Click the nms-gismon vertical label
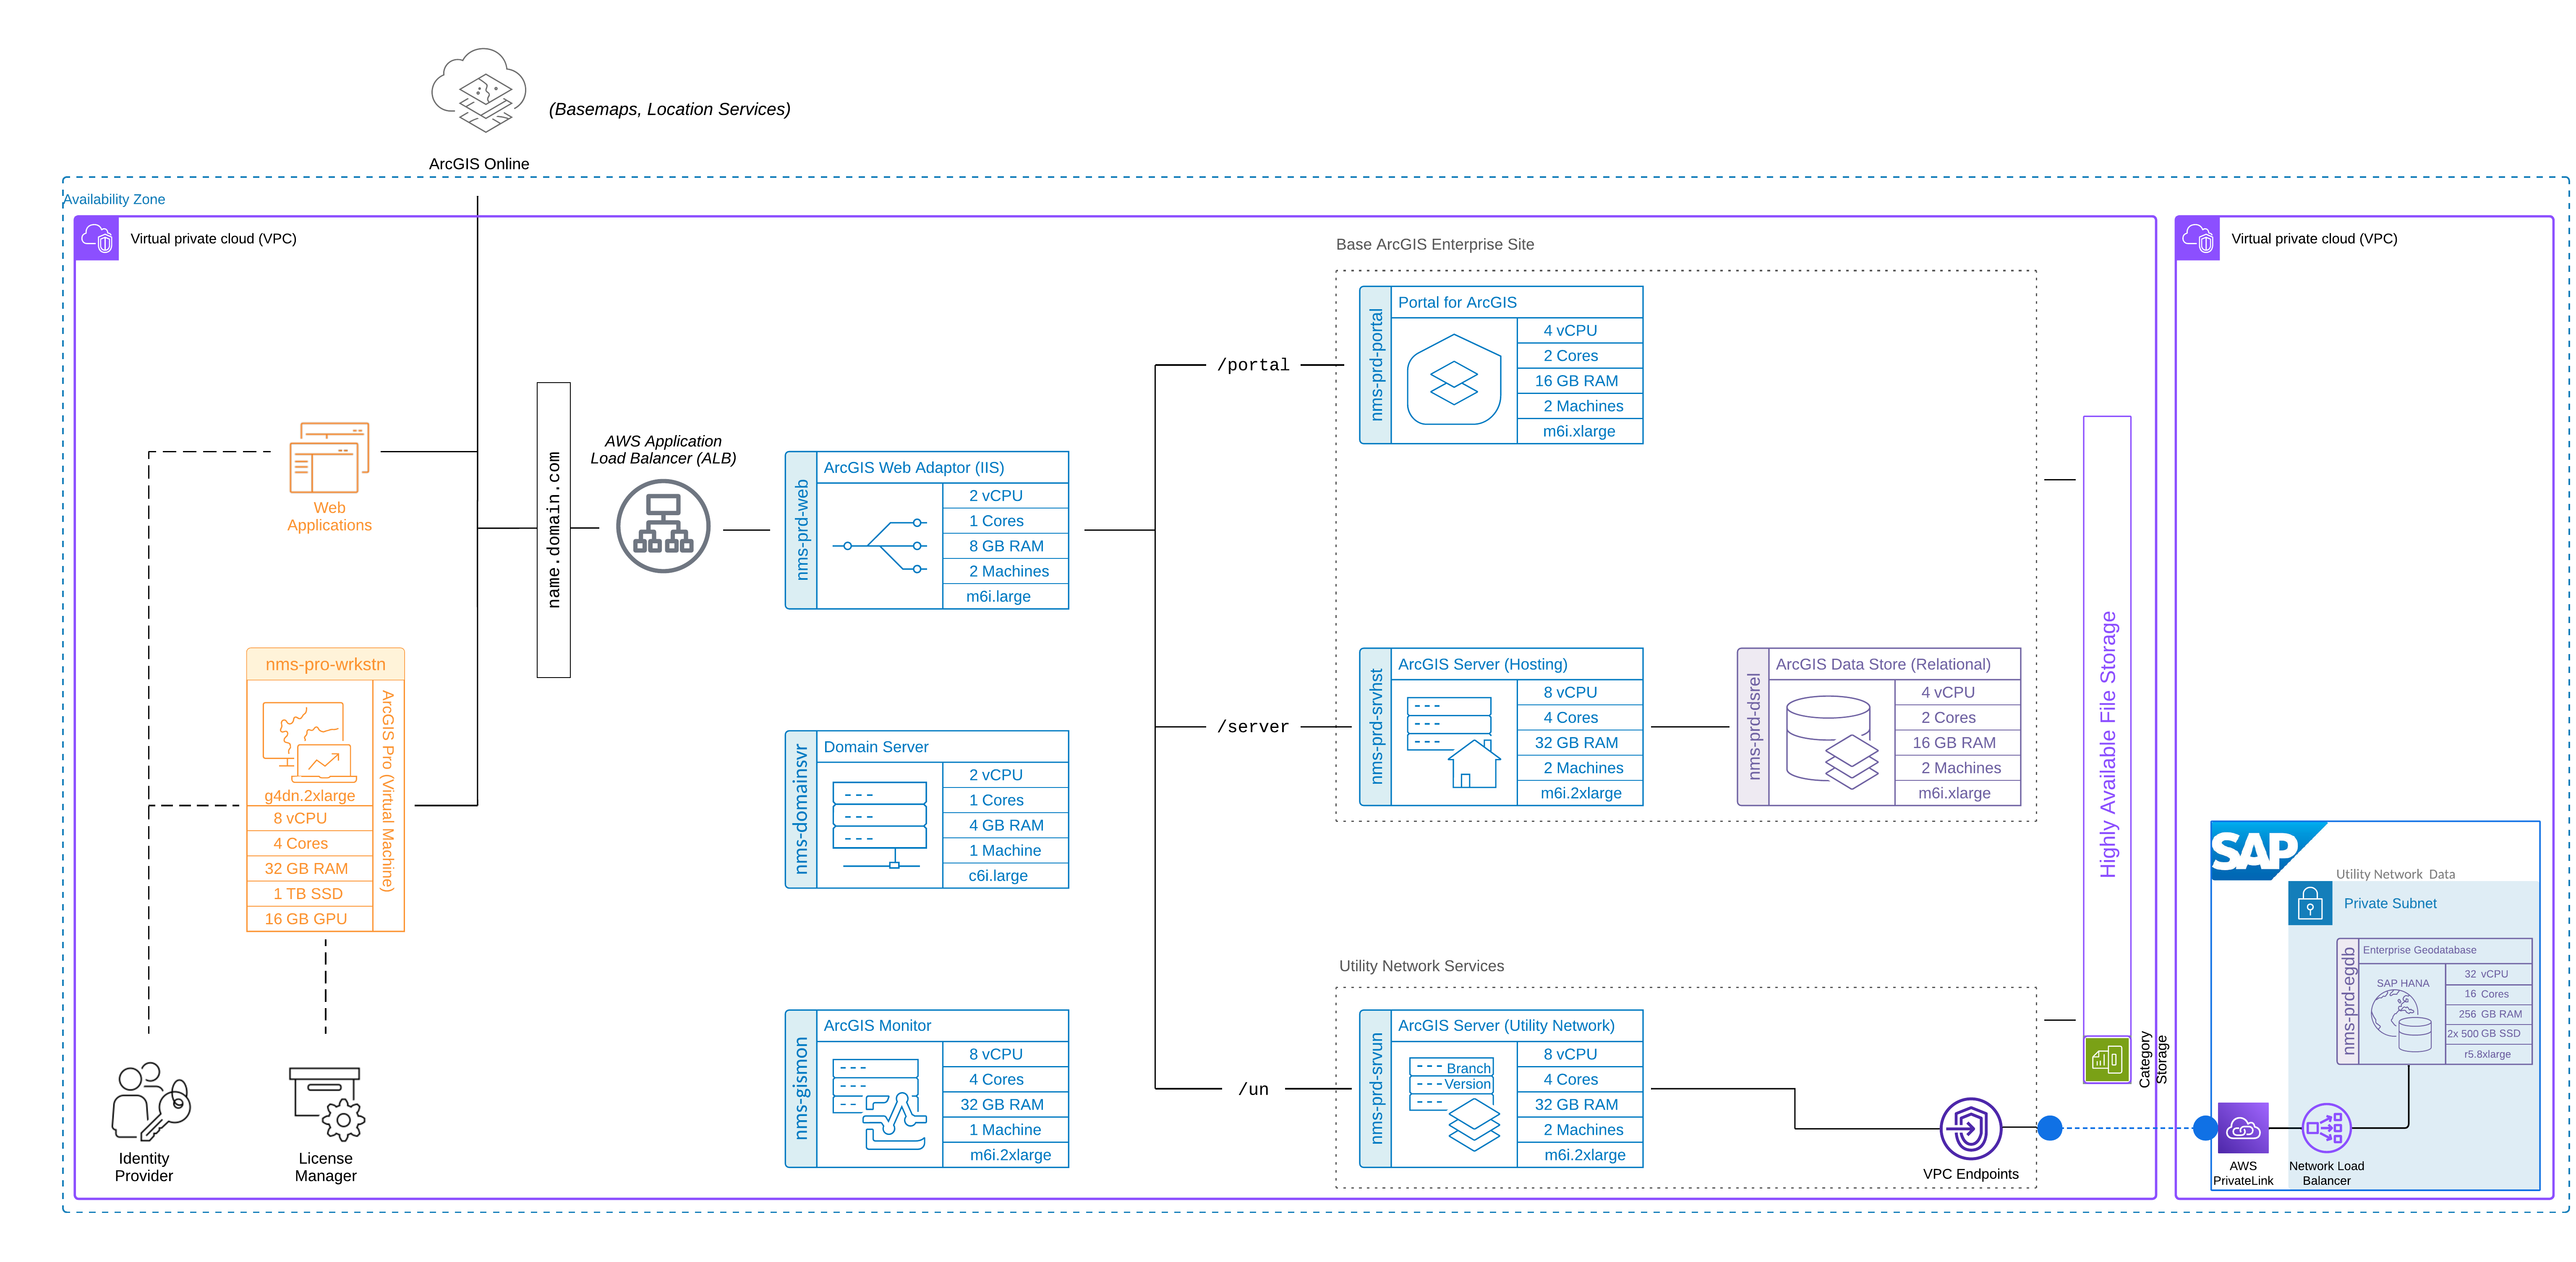 pyautogui.click(x=801, y=1088)
